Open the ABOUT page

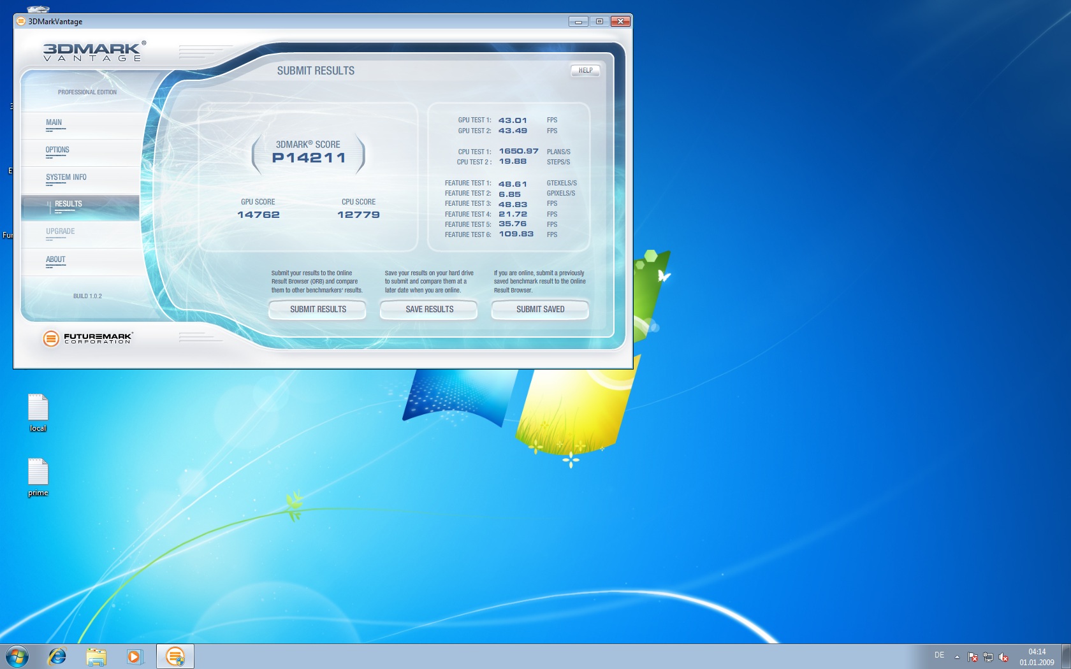(80, 263)
